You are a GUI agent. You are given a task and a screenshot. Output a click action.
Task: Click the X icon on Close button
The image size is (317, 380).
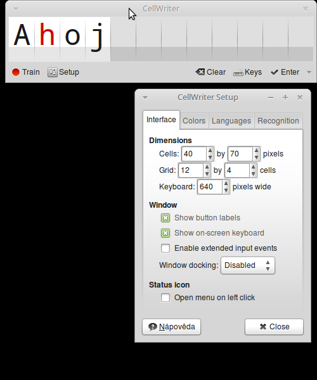coord(263,327)
